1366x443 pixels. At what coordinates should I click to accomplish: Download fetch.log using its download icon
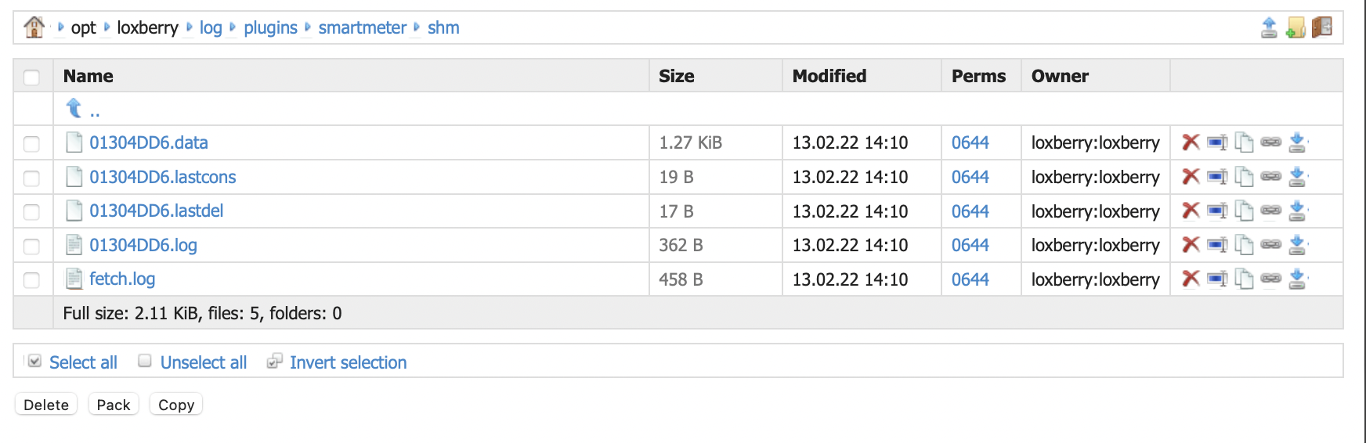[x=1297, y=279]
